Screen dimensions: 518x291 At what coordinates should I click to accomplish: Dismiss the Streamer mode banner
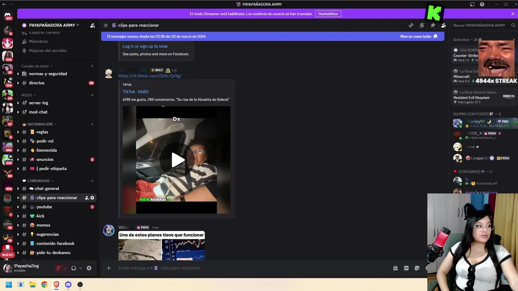tap(513, 14)
